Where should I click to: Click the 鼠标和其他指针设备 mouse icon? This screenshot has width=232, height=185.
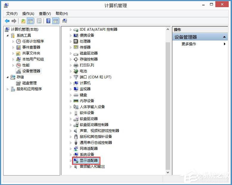76,136
